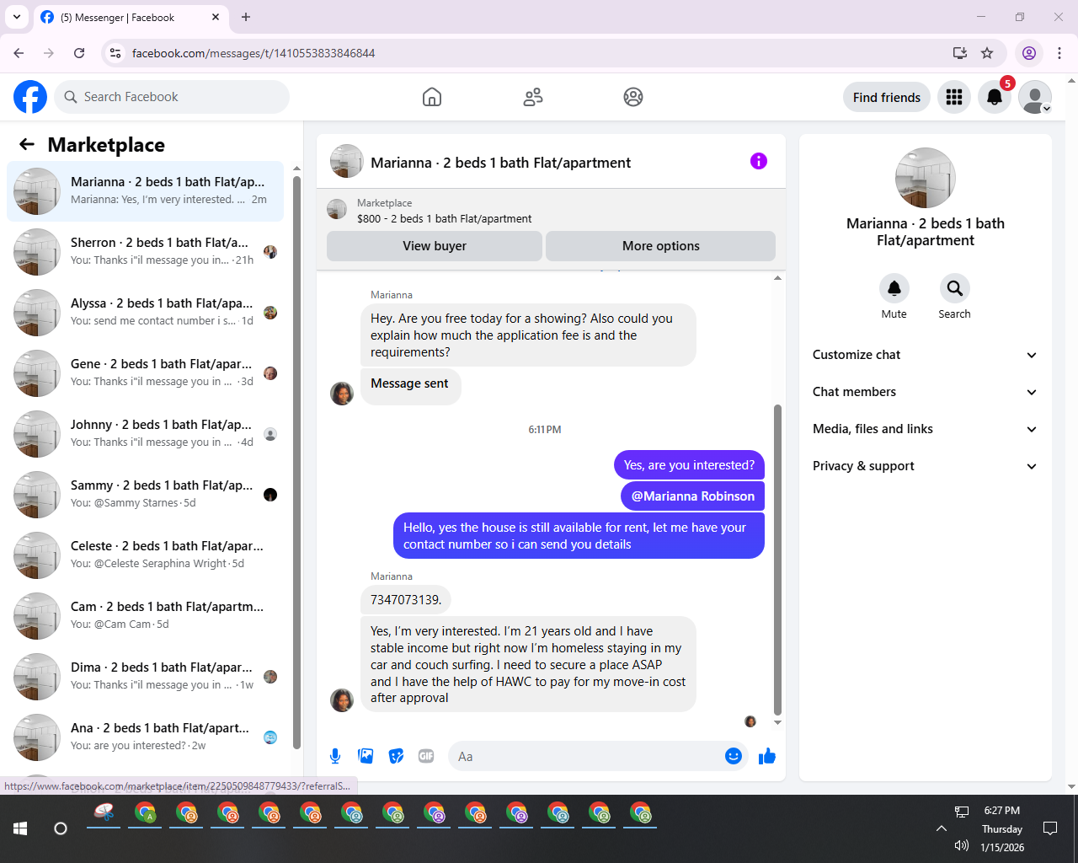Open the Cortana search circle on taskbar
Image resolution: width=1078 pixels, height=863 pixels.
pos(61,828)
